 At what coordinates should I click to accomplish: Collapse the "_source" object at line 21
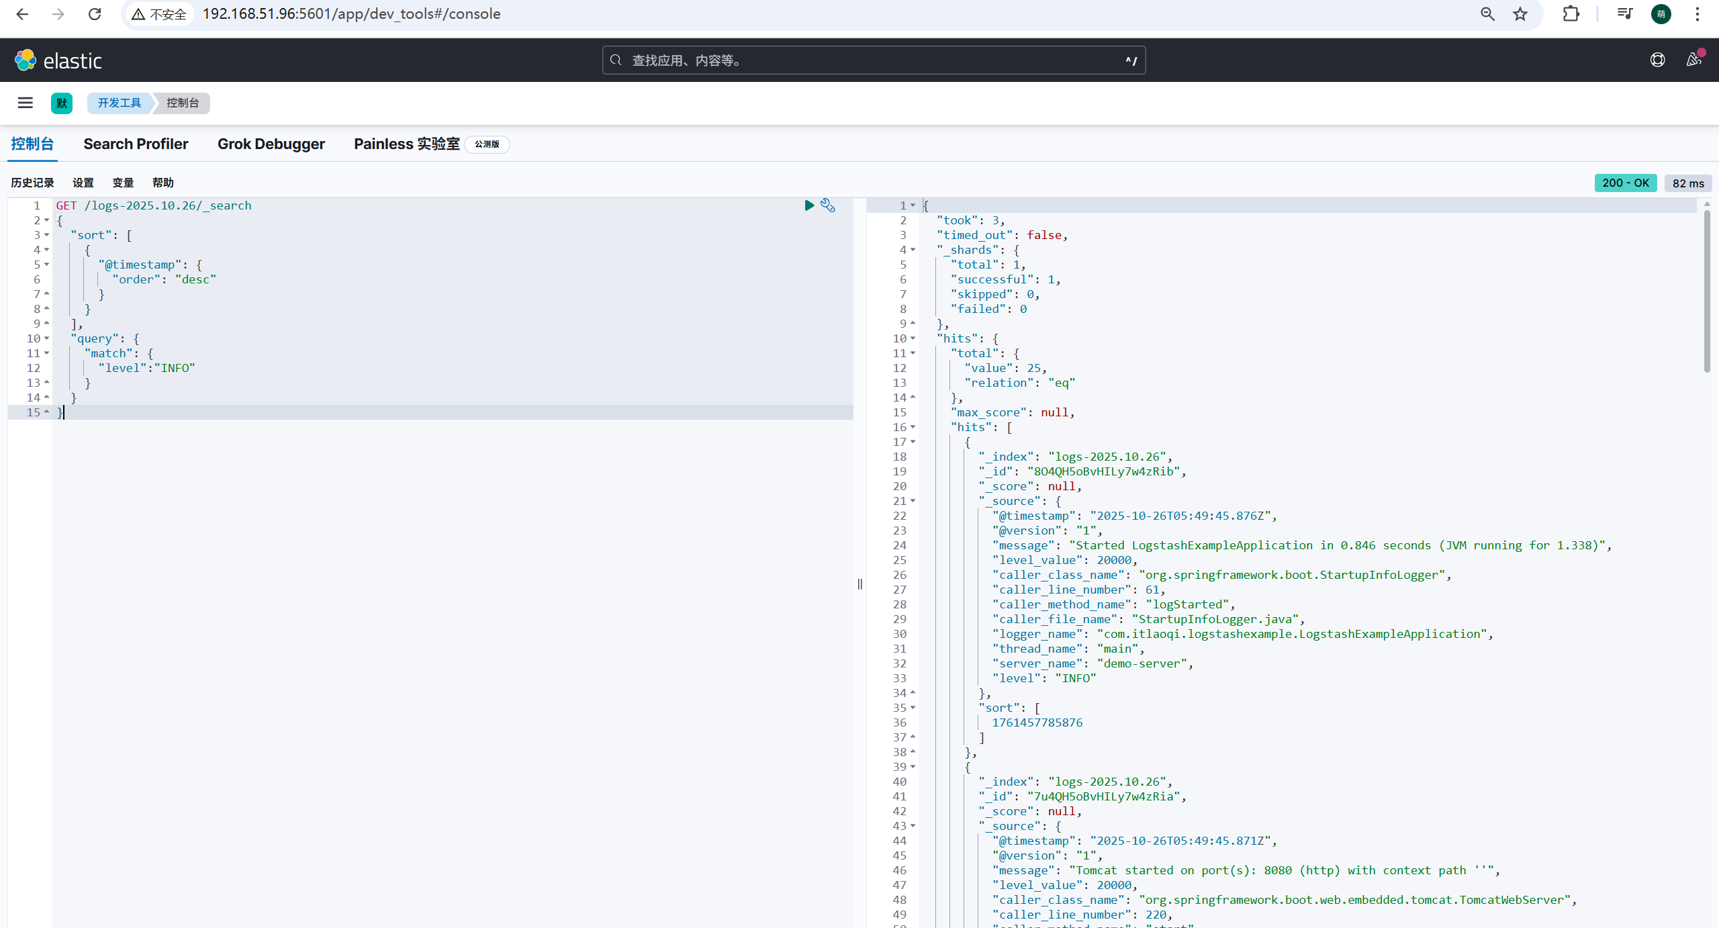point(913,501)
